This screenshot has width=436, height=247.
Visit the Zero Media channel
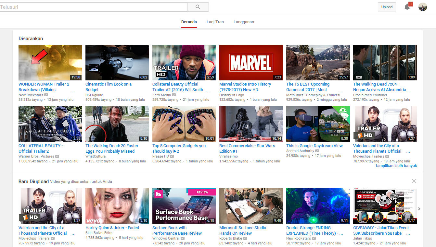point(161,95)
